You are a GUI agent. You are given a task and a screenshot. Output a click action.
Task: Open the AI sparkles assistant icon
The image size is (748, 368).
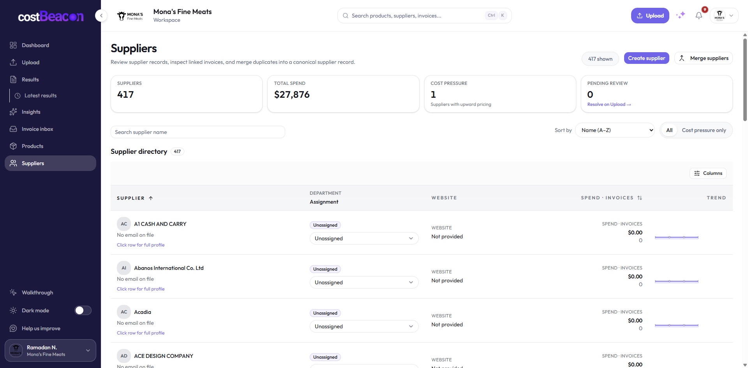click(681, 16)
